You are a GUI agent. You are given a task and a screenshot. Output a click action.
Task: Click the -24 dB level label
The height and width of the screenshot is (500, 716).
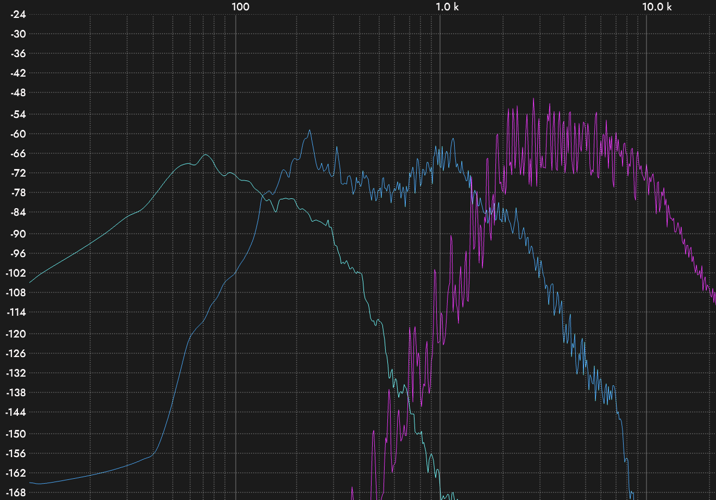[x=18, y=14]
